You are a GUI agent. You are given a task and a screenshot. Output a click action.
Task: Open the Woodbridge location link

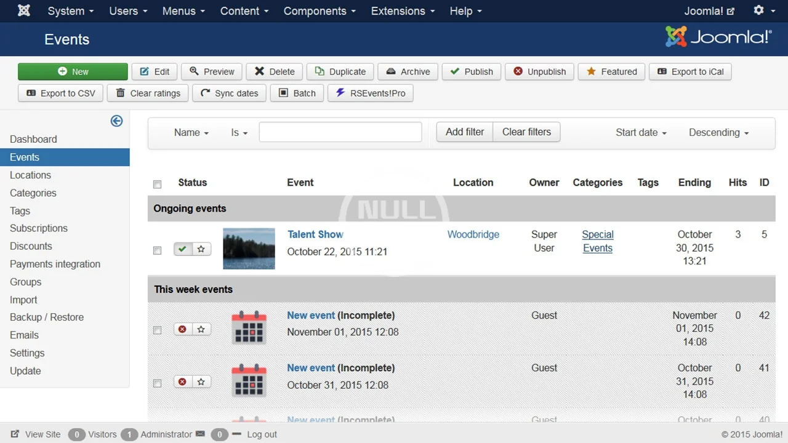coord(473,234)
